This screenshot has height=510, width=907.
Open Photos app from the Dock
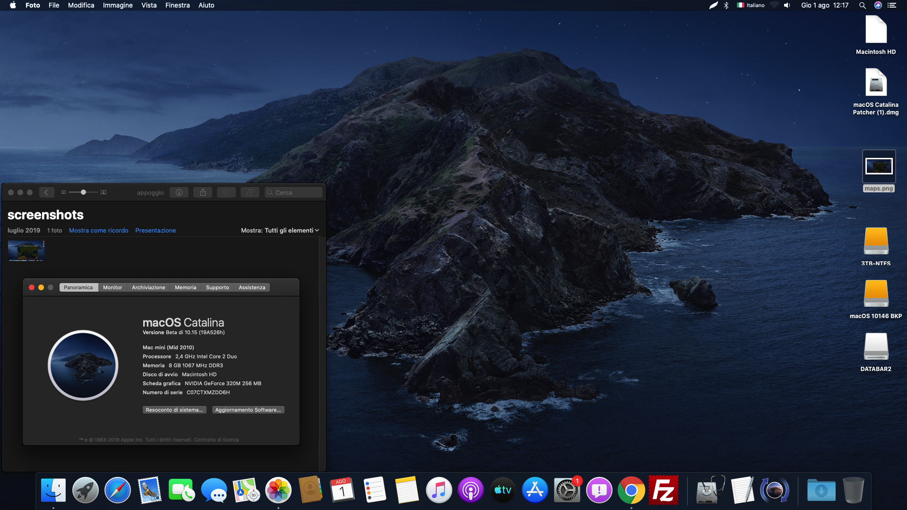tap(278, 490)
